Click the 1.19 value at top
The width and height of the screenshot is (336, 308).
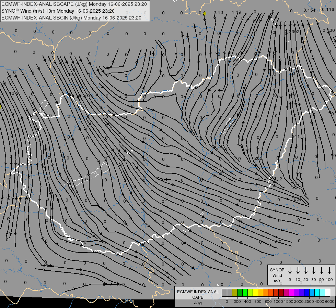point(236,12)
